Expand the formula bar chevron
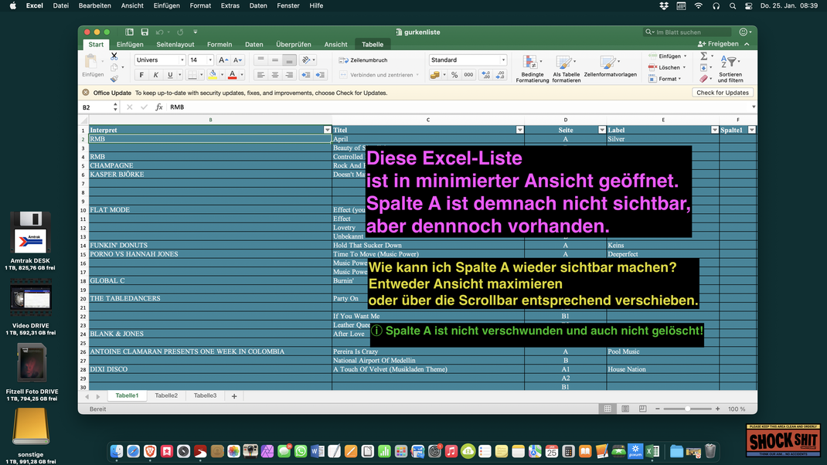Image resolution: width=827 pixels, height=465 pixels. (x=753, y=107)
